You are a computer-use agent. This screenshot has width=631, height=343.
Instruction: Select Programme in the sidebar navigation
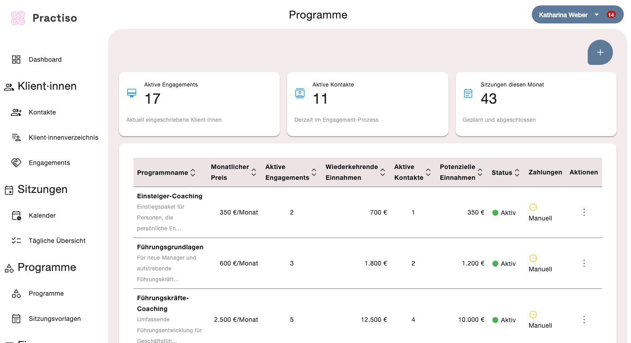coord(46,293)
